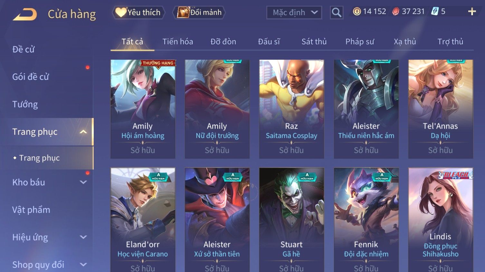Select Stuart Gã hề skin card
The width and height of the screenshot is (485, 272).
coord(291,220)
